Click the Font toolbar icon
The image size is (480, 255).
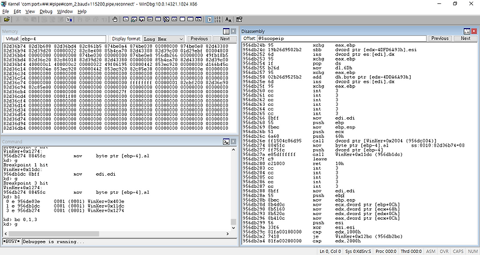229,19
